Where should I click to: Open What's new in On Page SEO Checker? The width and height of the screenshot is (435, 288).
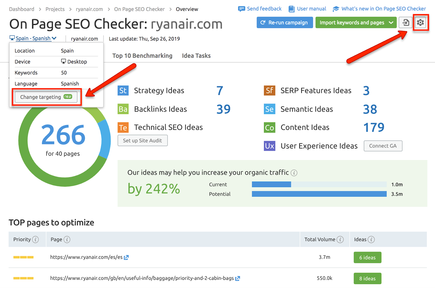click(x=384, y=9)
